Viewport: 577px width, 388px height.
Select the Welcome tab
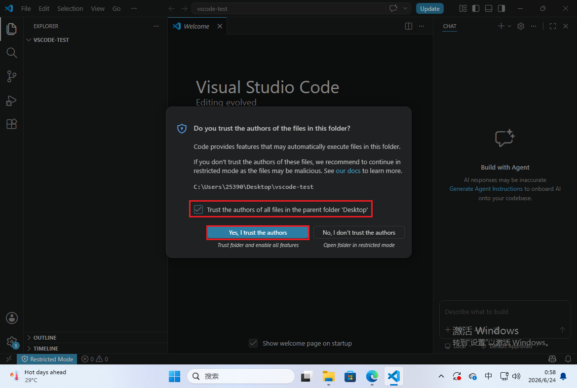pyautogui.click(x=196, y=26)
